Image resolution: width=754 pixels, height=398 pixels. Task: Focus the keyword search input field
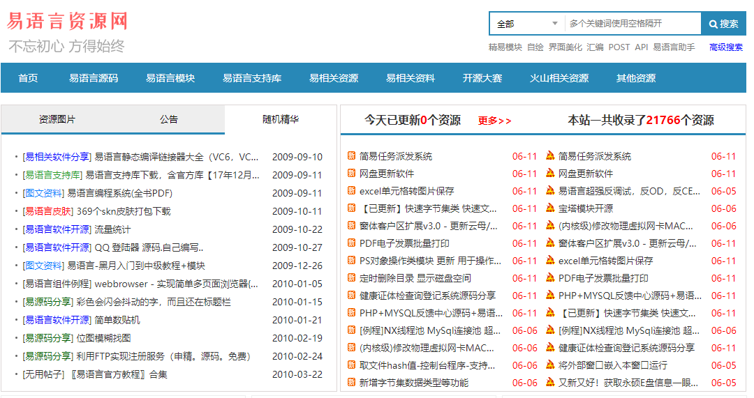pyautogui.click(x=633, y=24)
